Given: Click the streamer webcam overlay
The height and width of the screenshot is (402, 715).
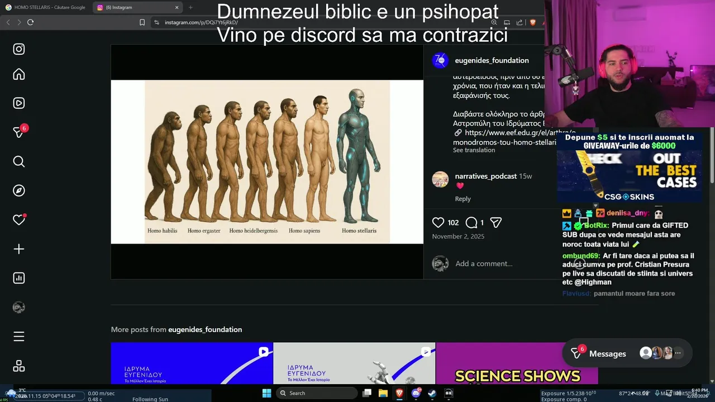Looking at the screenshot, I should [x=630, y=64].
